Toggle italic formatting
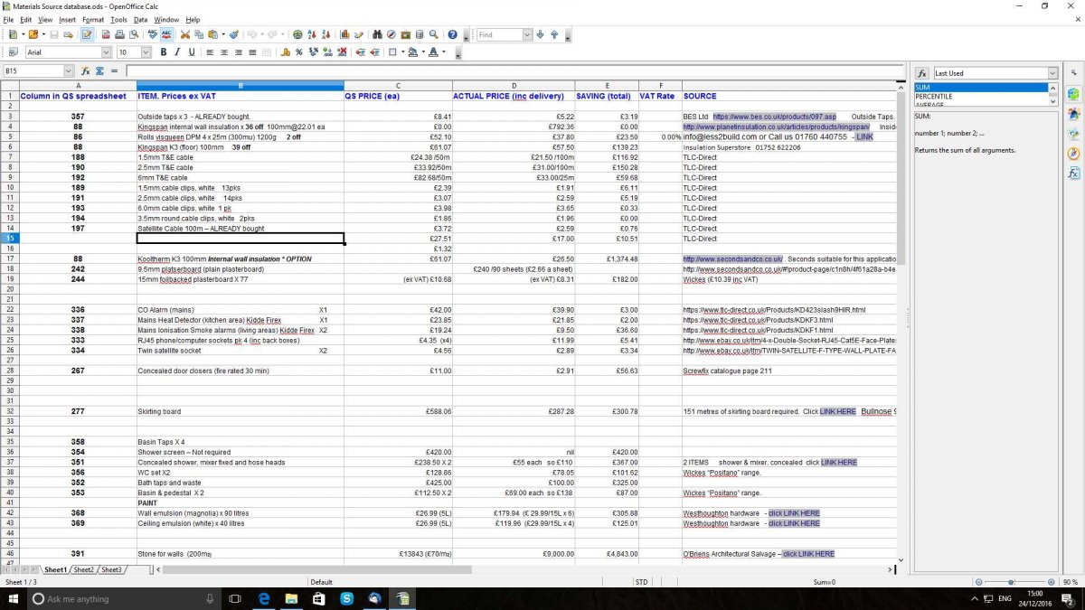 click(x=177, y=52)
